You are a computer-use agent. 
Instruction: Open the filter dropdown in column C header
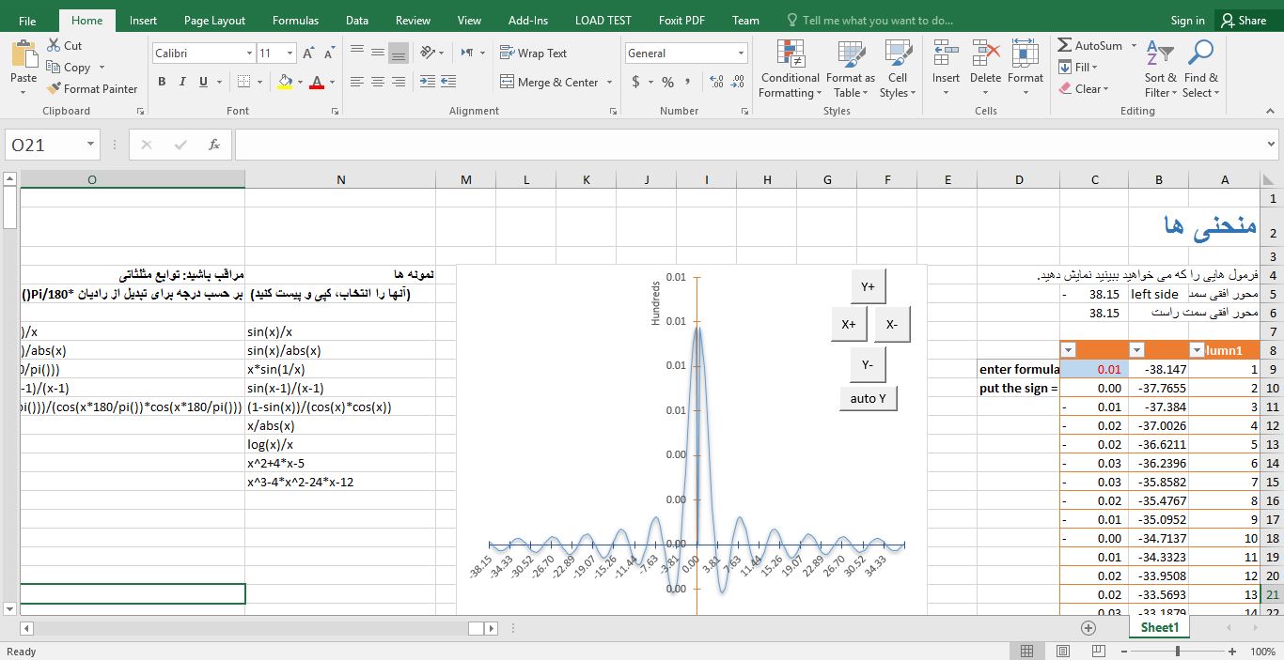(1068, 350)
